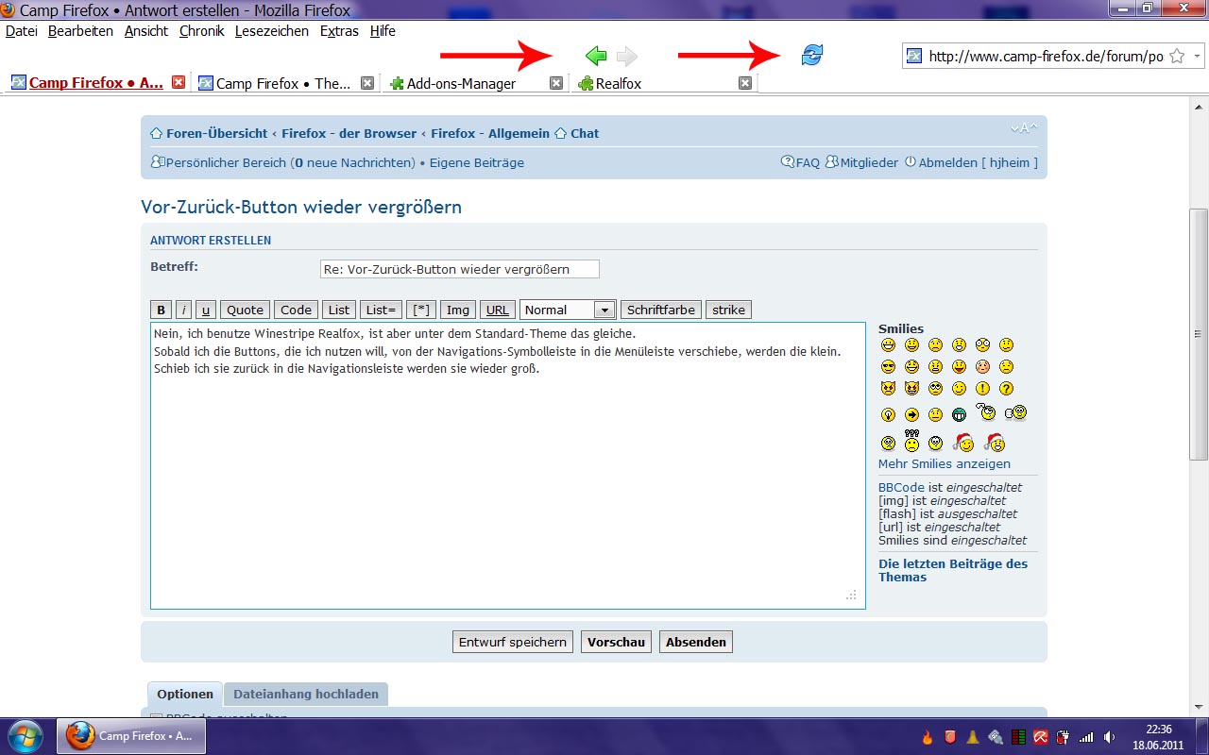Viewport: 1209px width, 755px height.
Task: Insert the green grinning smiley
Action: coord(959,414)
